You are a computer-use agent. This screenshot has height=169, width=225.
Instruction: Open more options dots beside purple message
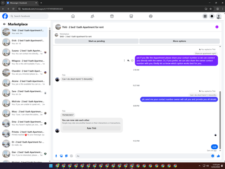tap(124, 61)
